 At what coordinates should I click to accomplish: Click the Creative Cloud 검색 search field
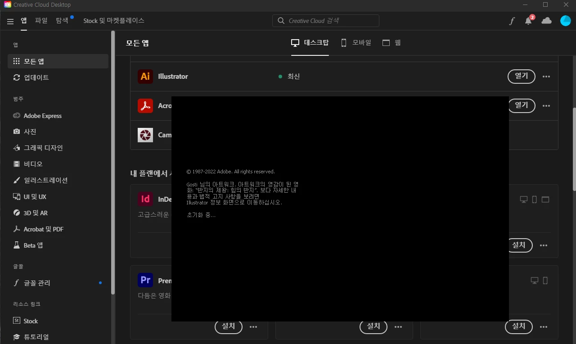point(326,21)
